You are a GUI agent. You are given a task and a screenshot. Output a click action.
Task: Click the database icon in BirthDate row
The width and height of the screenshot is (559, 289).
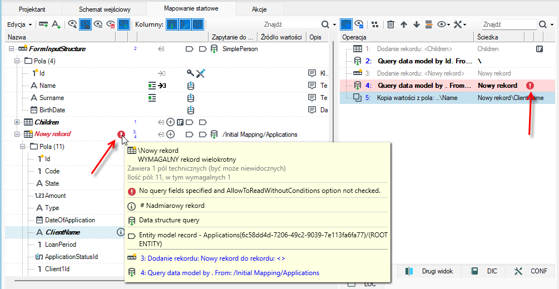pyautogui.click(x=191, y=109)
